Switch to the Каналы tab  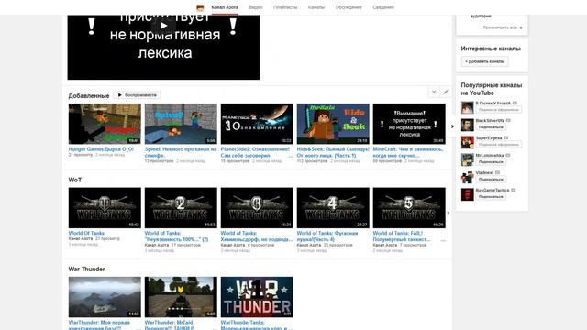pos(316,7)
